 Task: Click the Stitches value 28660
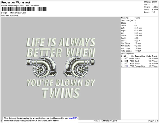point(155,2)
